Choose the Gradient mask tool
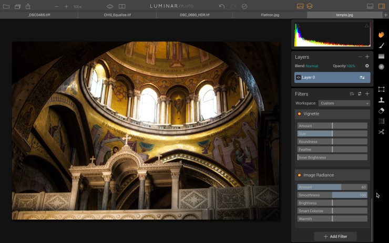 (381, 56)
